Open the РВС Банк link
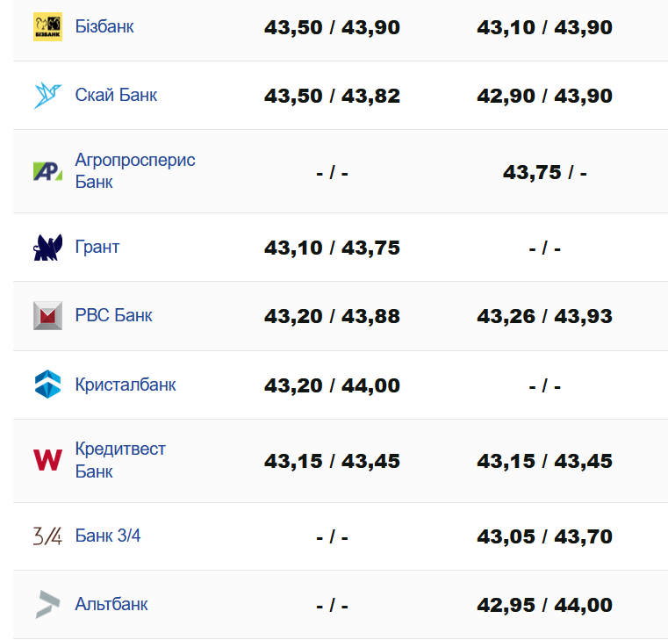This screenshot has height=640, width=668. coord(113,314)
